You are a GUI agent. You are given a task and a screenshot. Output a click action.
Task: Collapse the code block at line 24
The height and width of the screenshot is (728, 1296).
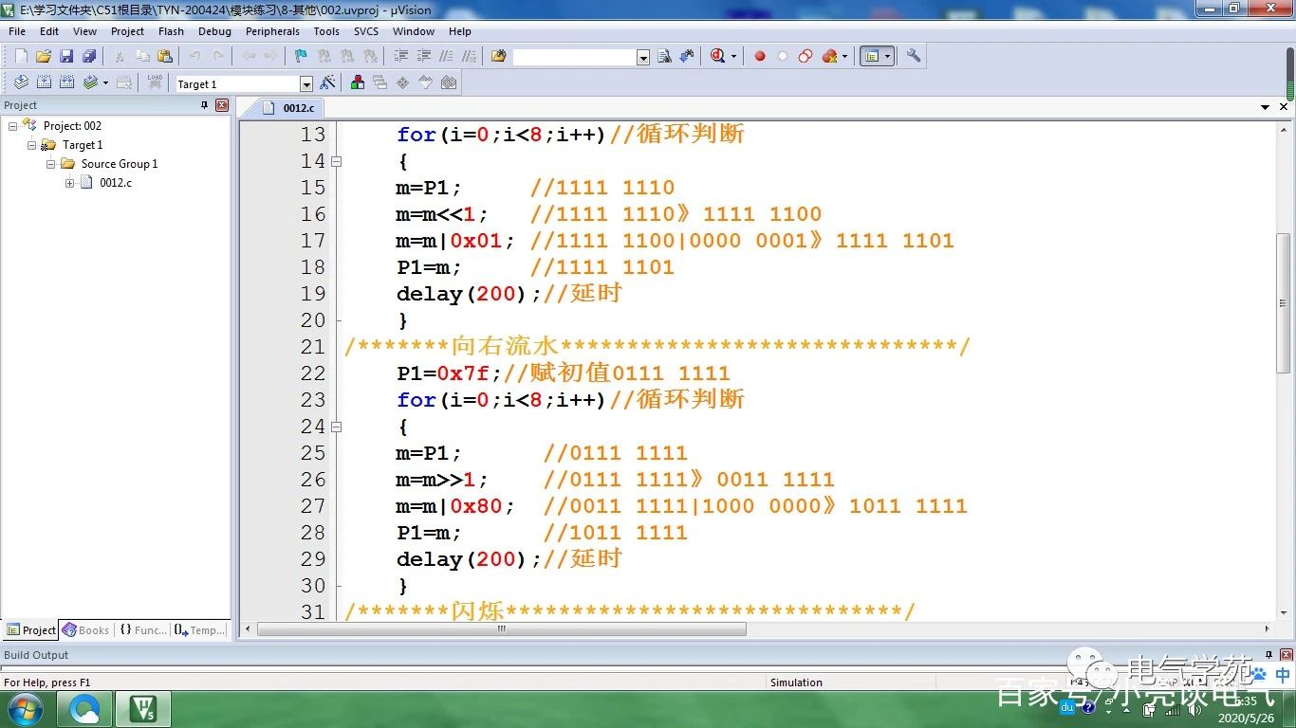point(336,427)
